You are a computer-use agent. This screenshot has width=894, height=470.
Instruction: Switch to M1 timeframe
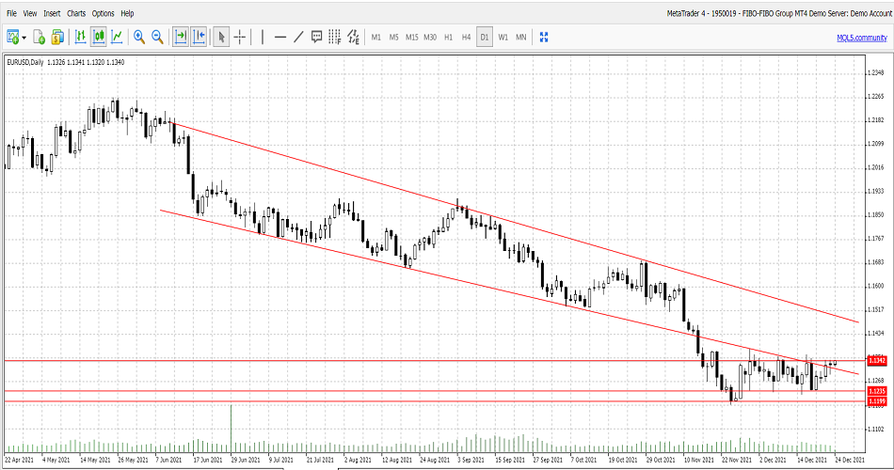[x=376, y=37]
